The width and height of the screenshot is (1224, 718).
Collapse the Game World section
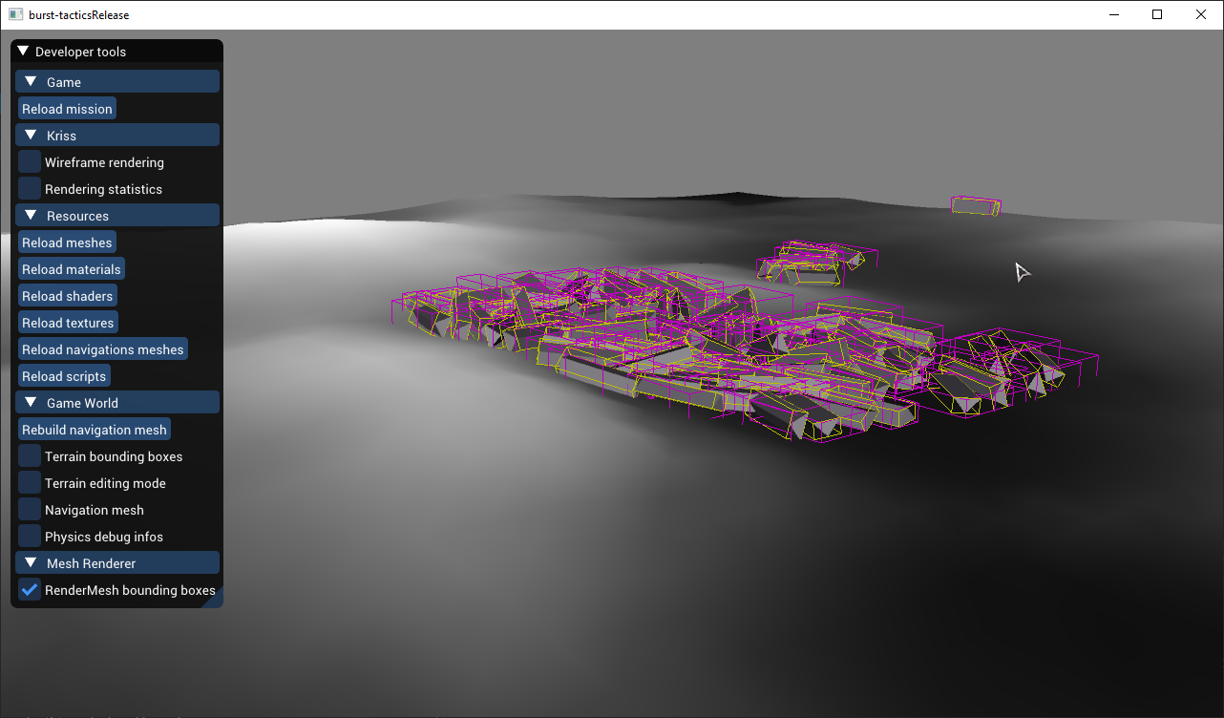pyautogui.click(x=31, y=403)
